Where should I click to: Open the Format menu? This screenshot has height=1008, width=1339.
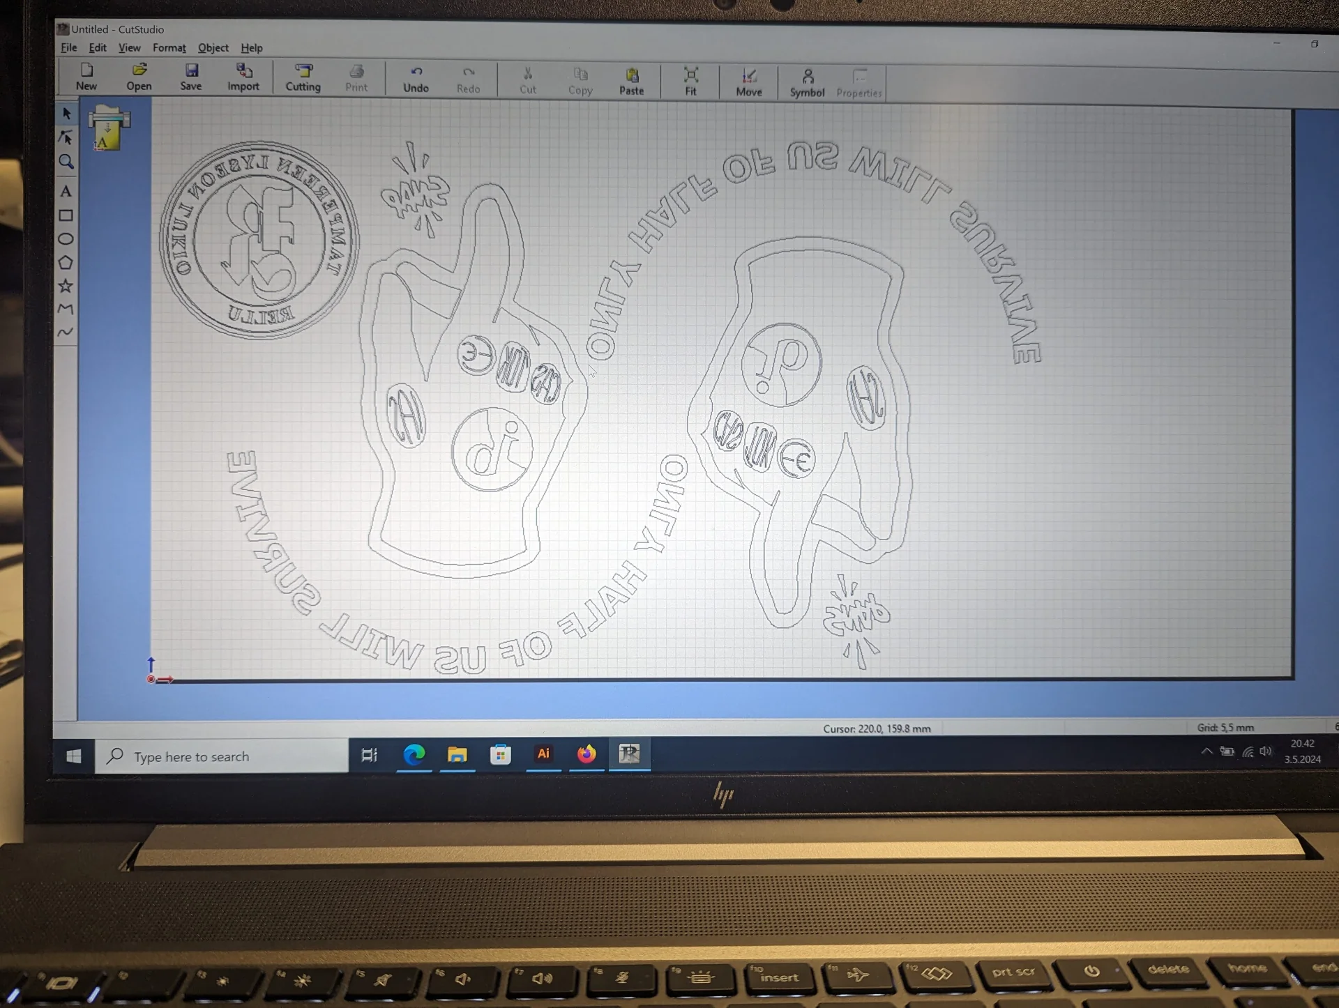169,48
